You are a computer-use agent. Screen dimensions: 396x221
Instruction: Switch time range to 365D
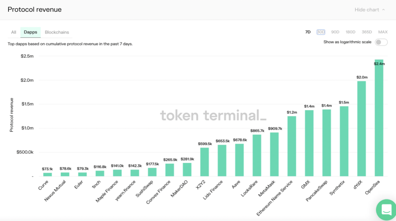pos(367,32)
